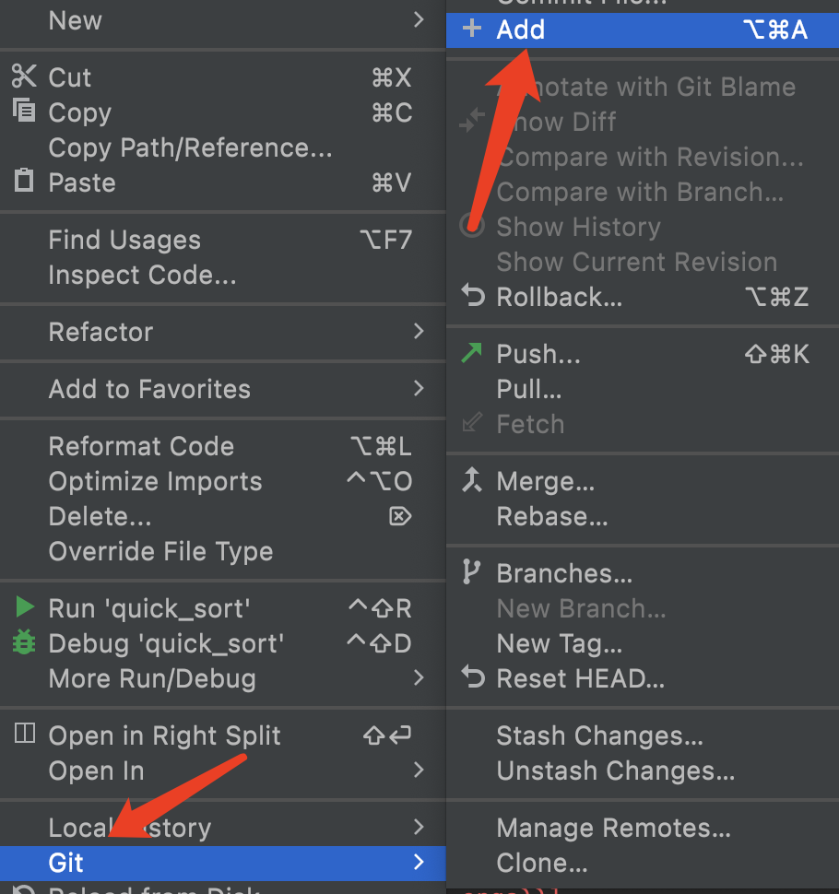The height and width of the screenshot is (894, 839).
Task: Click the Open in Right Split icon
Action: [25, 735]
